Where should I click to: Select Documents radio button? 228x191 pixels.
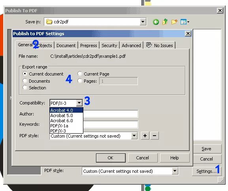pyautogui.click(x=25, y=81)
